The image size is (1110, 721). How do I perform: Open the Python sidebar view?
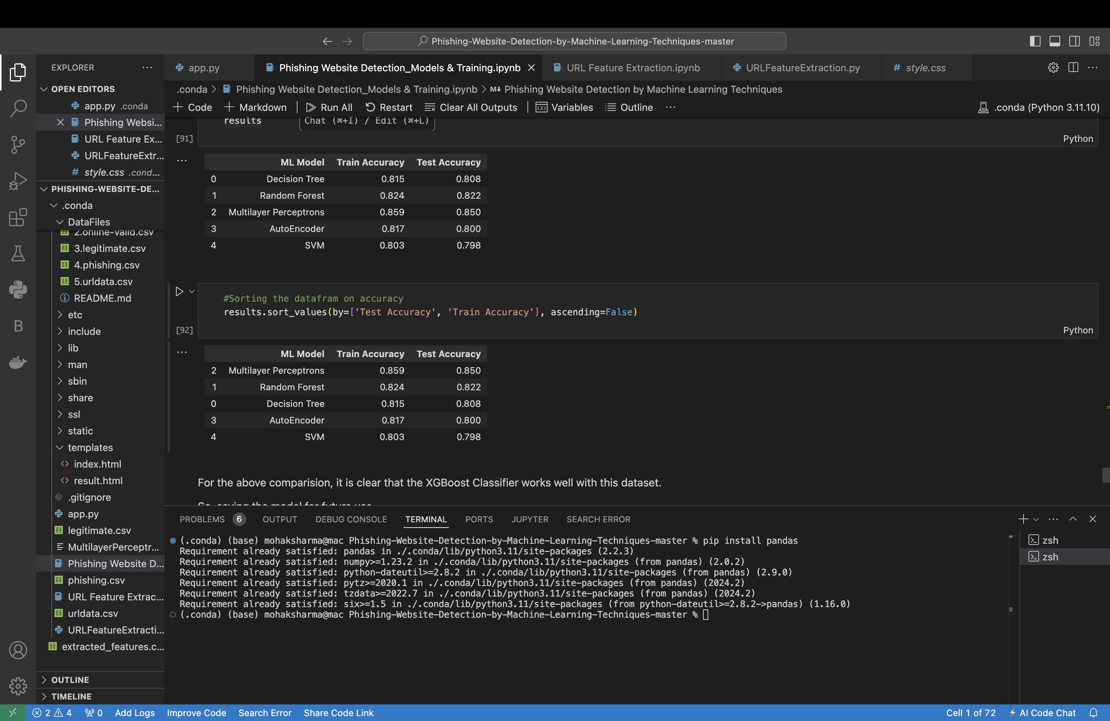click(18, 289)
